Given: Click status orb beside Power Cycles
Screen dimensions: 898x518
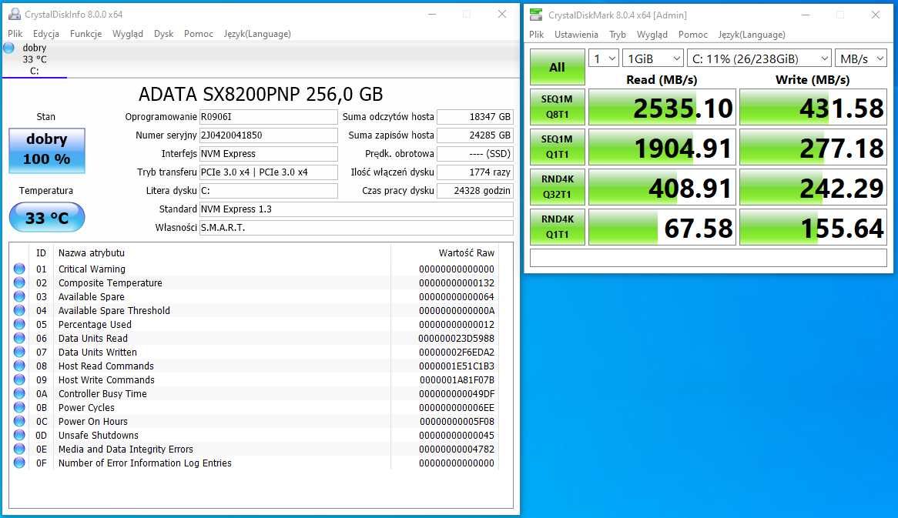Looking at the screenshot, I should 19,407.
